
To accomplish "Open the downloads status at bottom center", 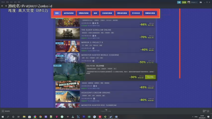I will (x=106, y=111).
